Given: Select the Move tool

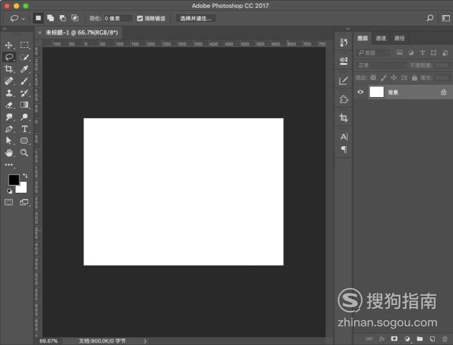Looking at the screenshot, I should 9,45.
